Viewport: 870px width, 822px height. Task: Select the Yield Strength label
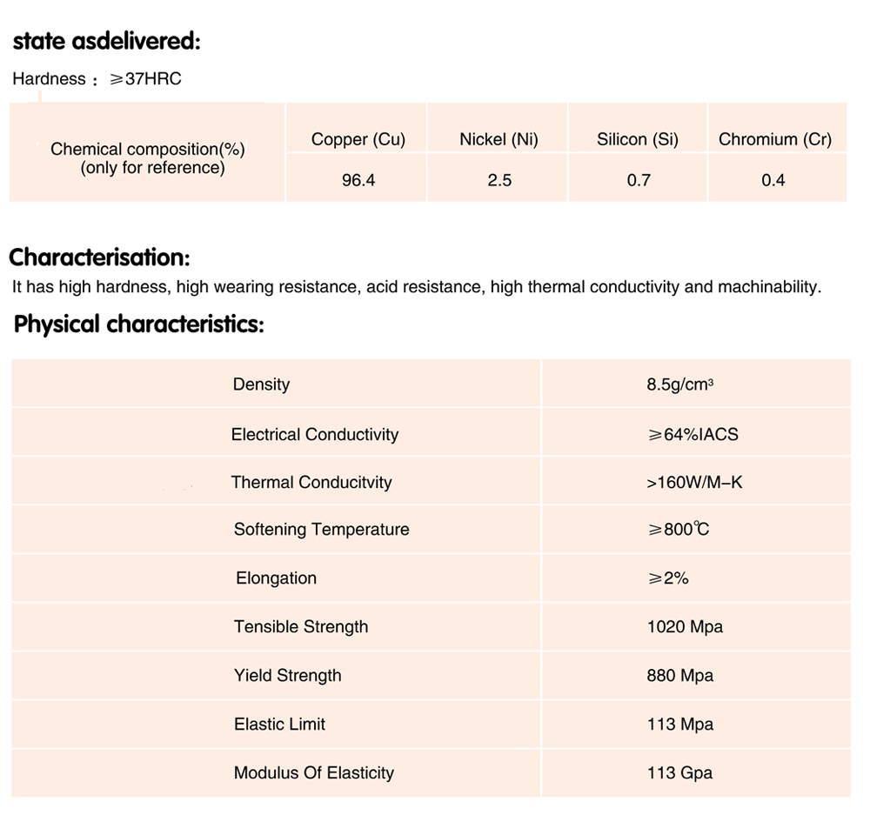tap(287, 676)
